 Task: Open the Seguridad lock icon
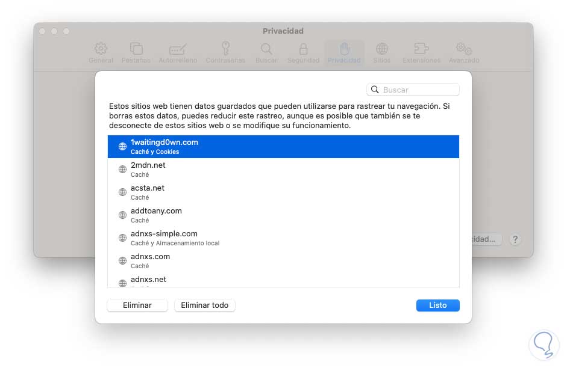303,49
